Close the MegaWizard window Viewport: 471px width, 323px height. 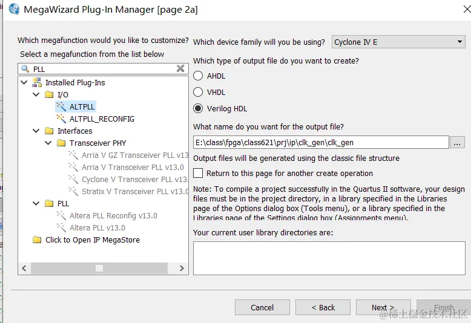(467, 9)
